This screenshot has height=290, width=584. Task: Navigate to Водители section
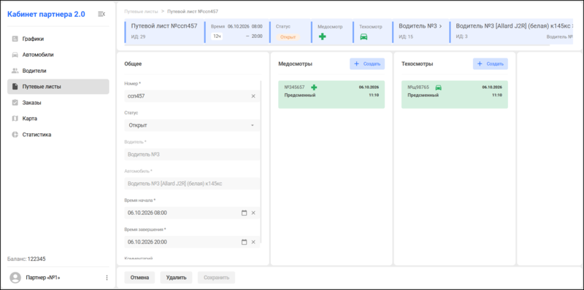[x=58, y=71]
